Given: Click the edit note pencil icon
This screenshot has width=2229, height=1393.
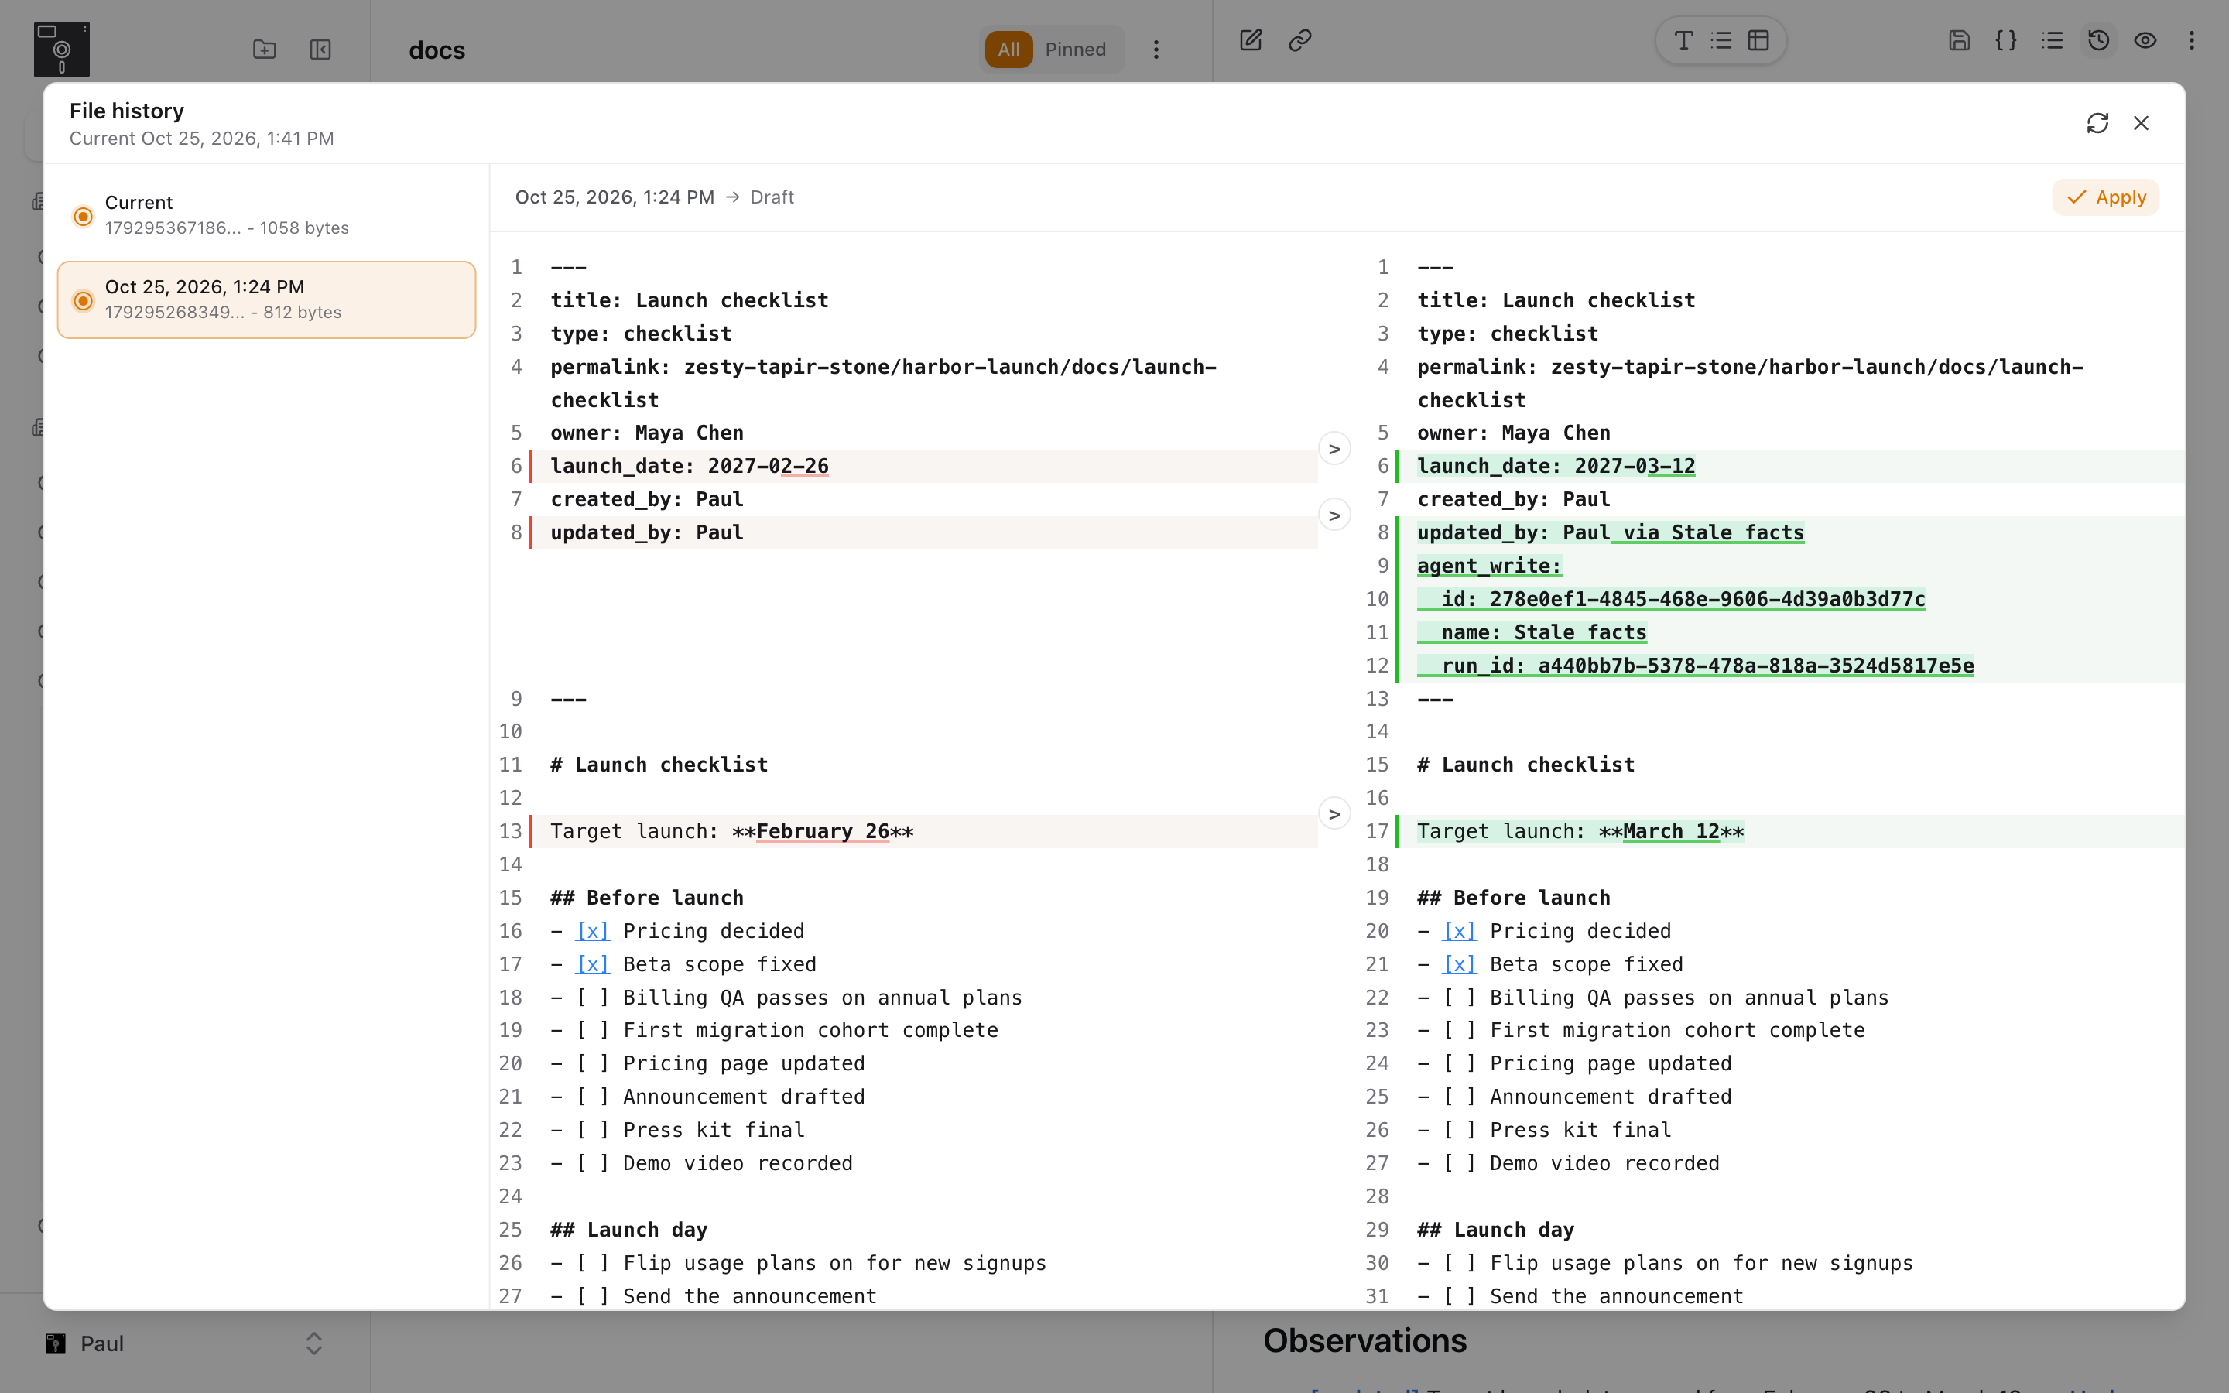Looking at the screenshot, I should click(x=1251, y=39).
